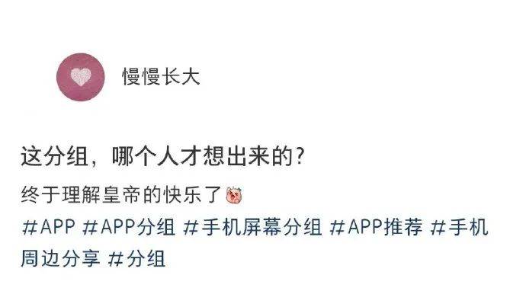Screen dimensions: 526x307
Task: Tap the 周边分享 text on the last line
Action: [x=61, y=259]
